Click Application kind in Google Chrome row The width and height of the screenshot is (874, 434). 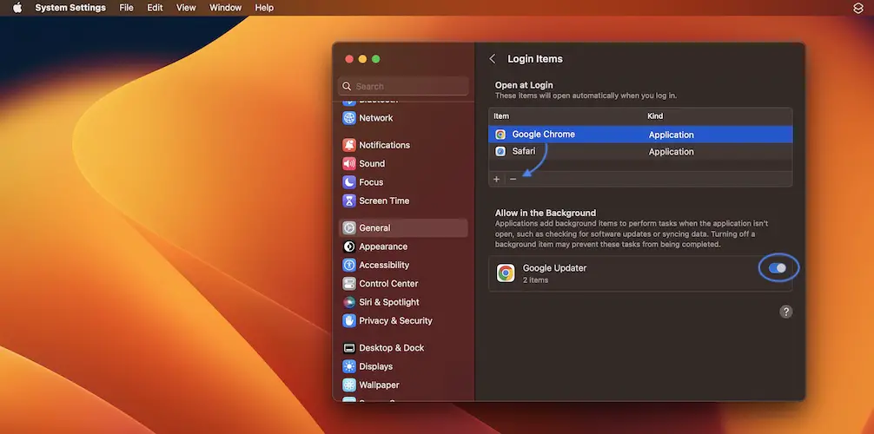[671, 135]
